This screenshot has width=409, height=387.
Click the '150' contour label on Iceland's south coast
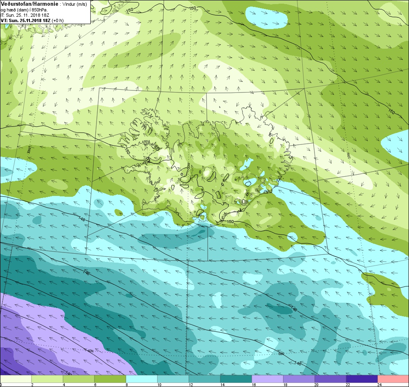(230, 222)
